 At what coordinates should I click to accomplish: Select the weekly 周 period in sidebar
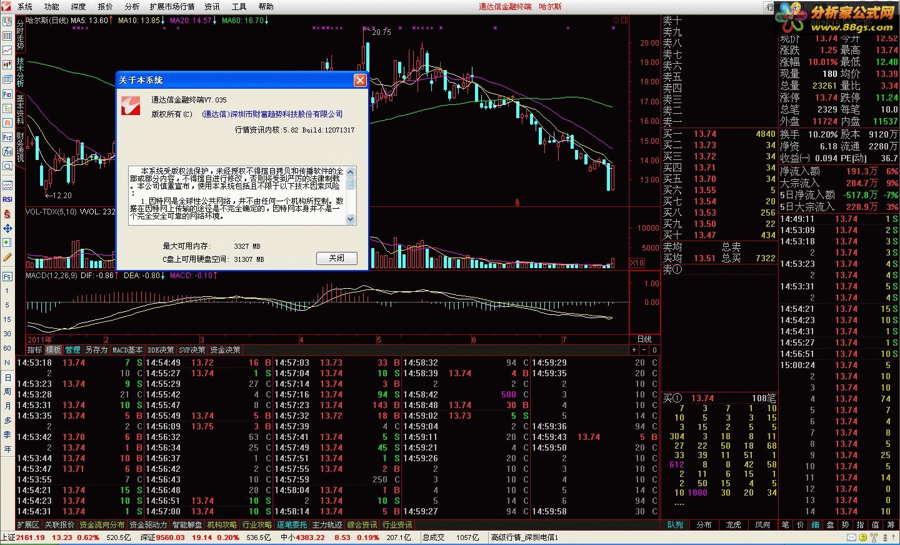click(x=7, y=391)
